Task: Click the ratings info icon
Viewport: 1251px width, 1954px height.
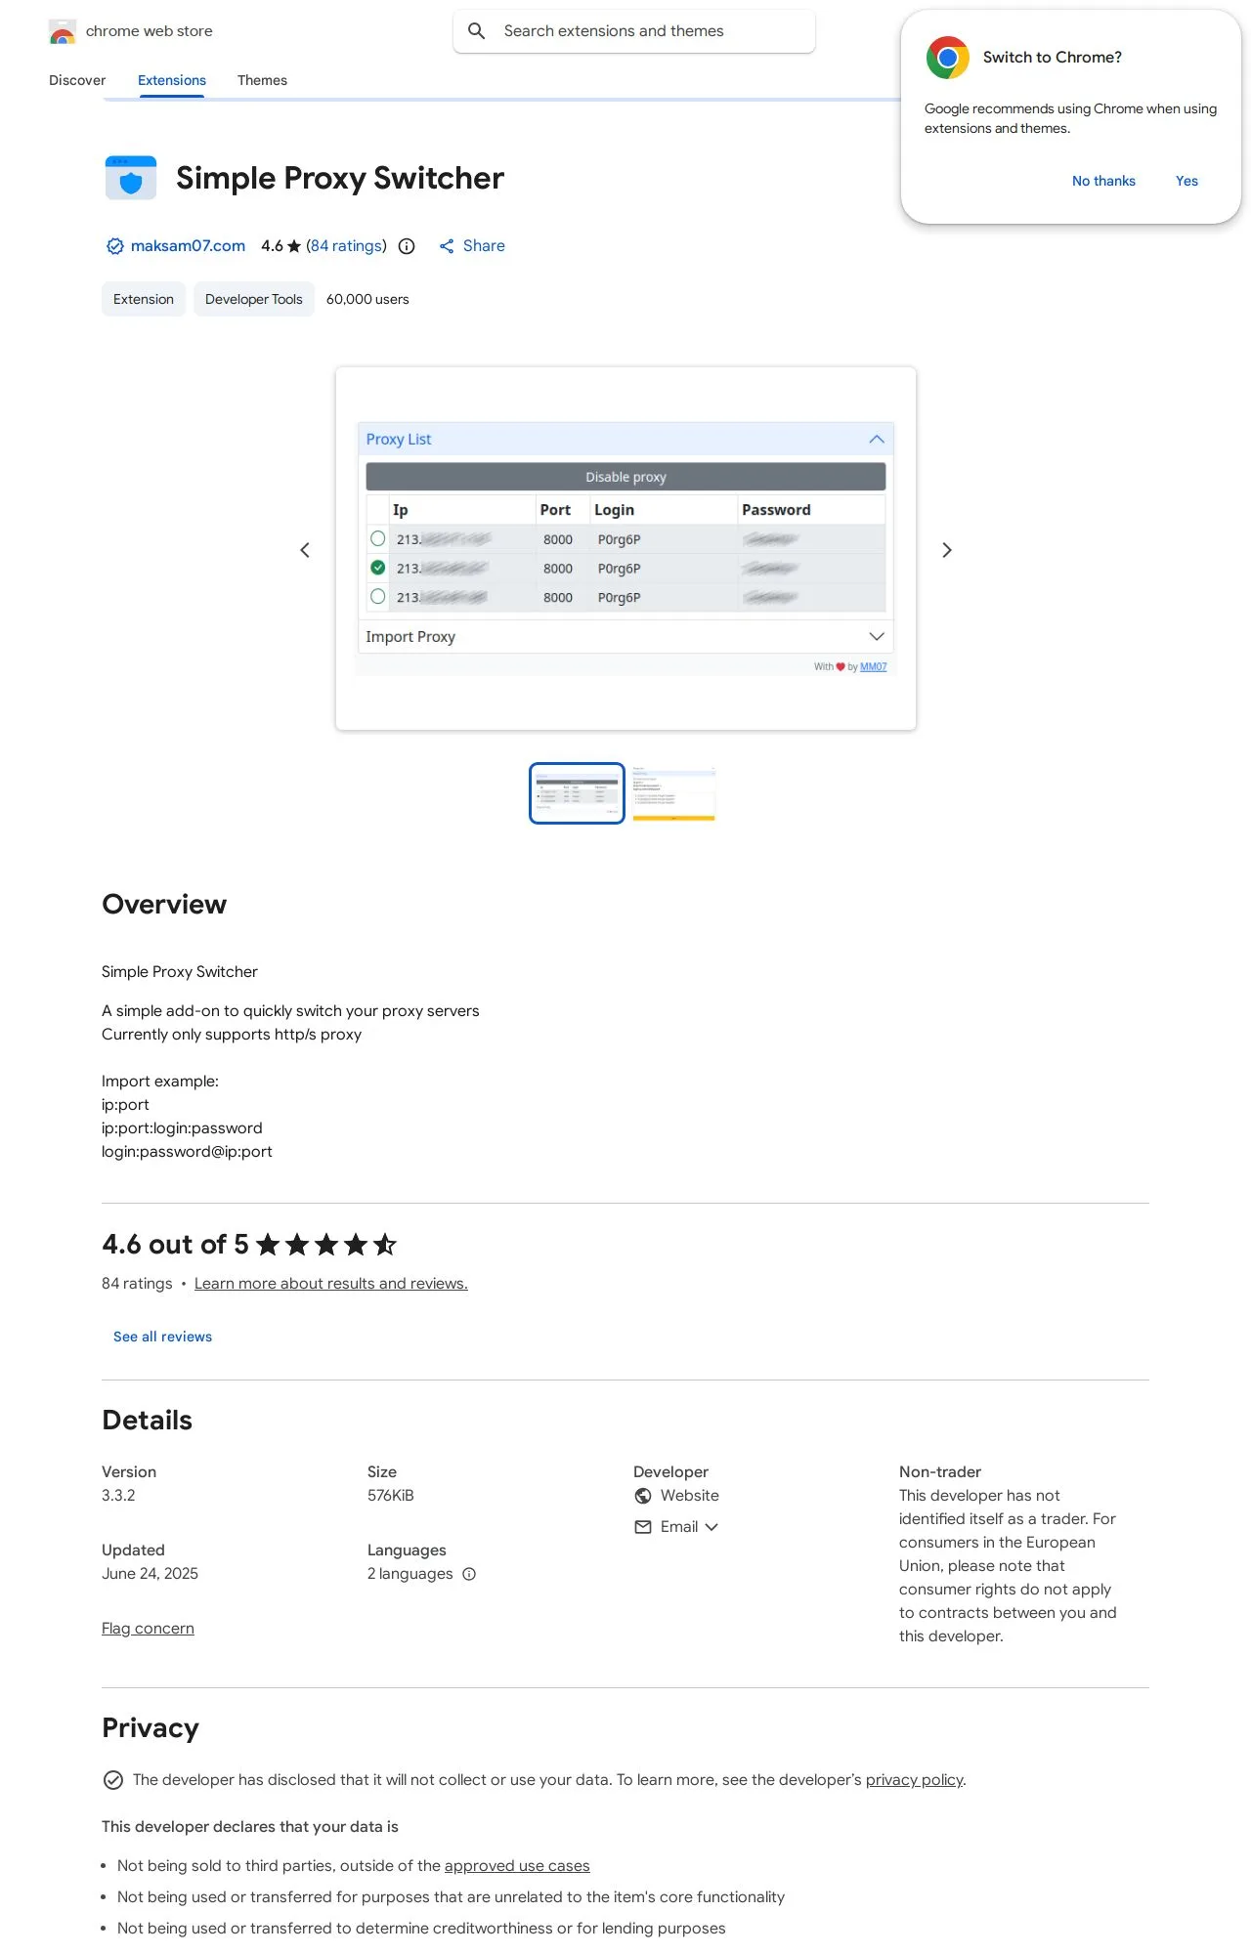Action: tap(407, 246)
